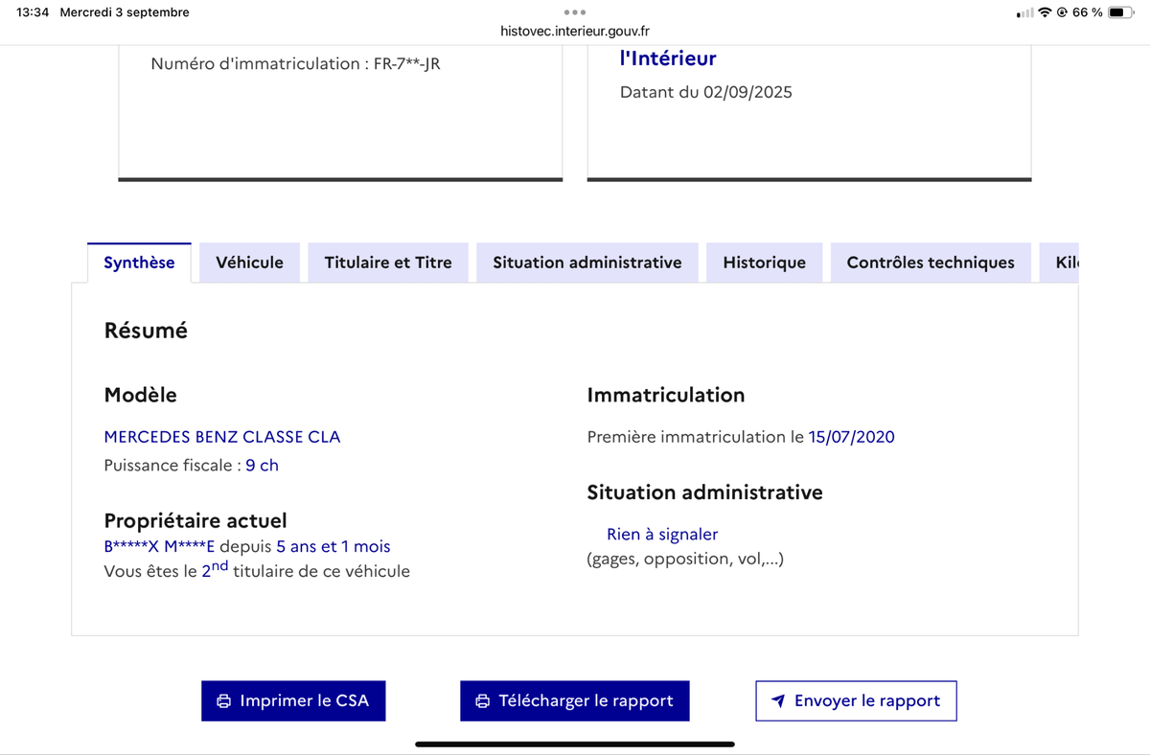Open the Situation administrative tab

(x=587, y=263)
